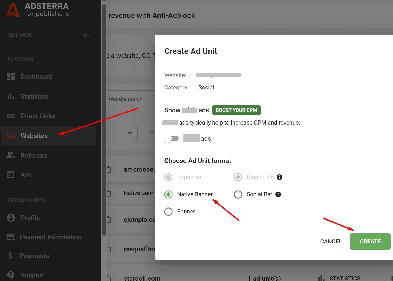Select the Banner radio option
393x281 pixels.
point(168,212)
